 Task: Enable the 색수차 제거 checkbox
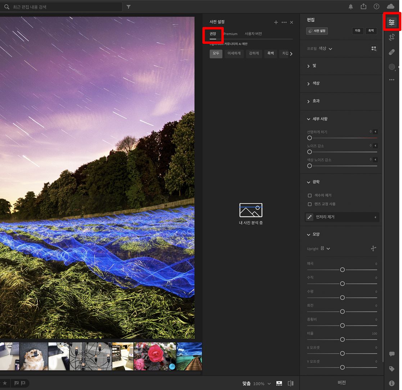[310, 196]
